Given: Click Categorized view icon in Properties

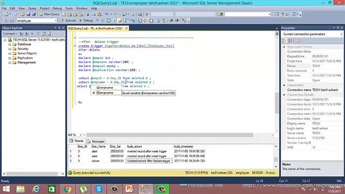Looking at the screenshot, I should click(x=285, y=41).
